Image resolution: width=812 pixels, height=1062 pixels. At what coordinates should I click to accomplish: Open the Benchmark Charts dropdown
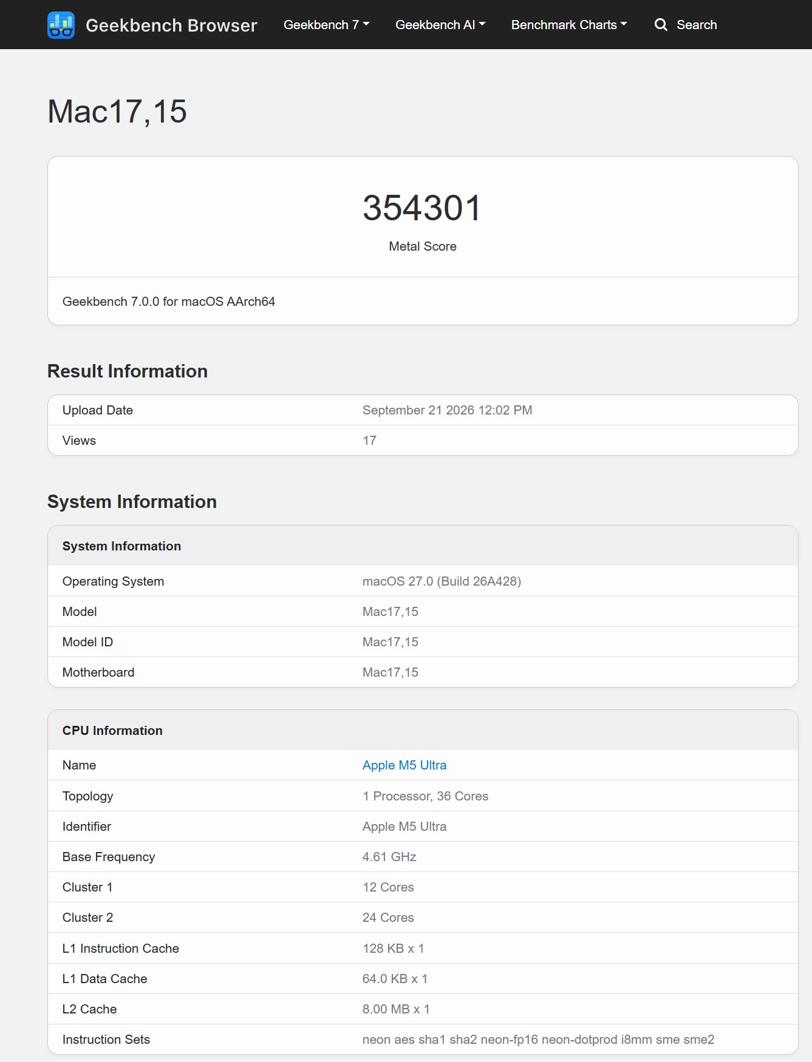(569, 25)
